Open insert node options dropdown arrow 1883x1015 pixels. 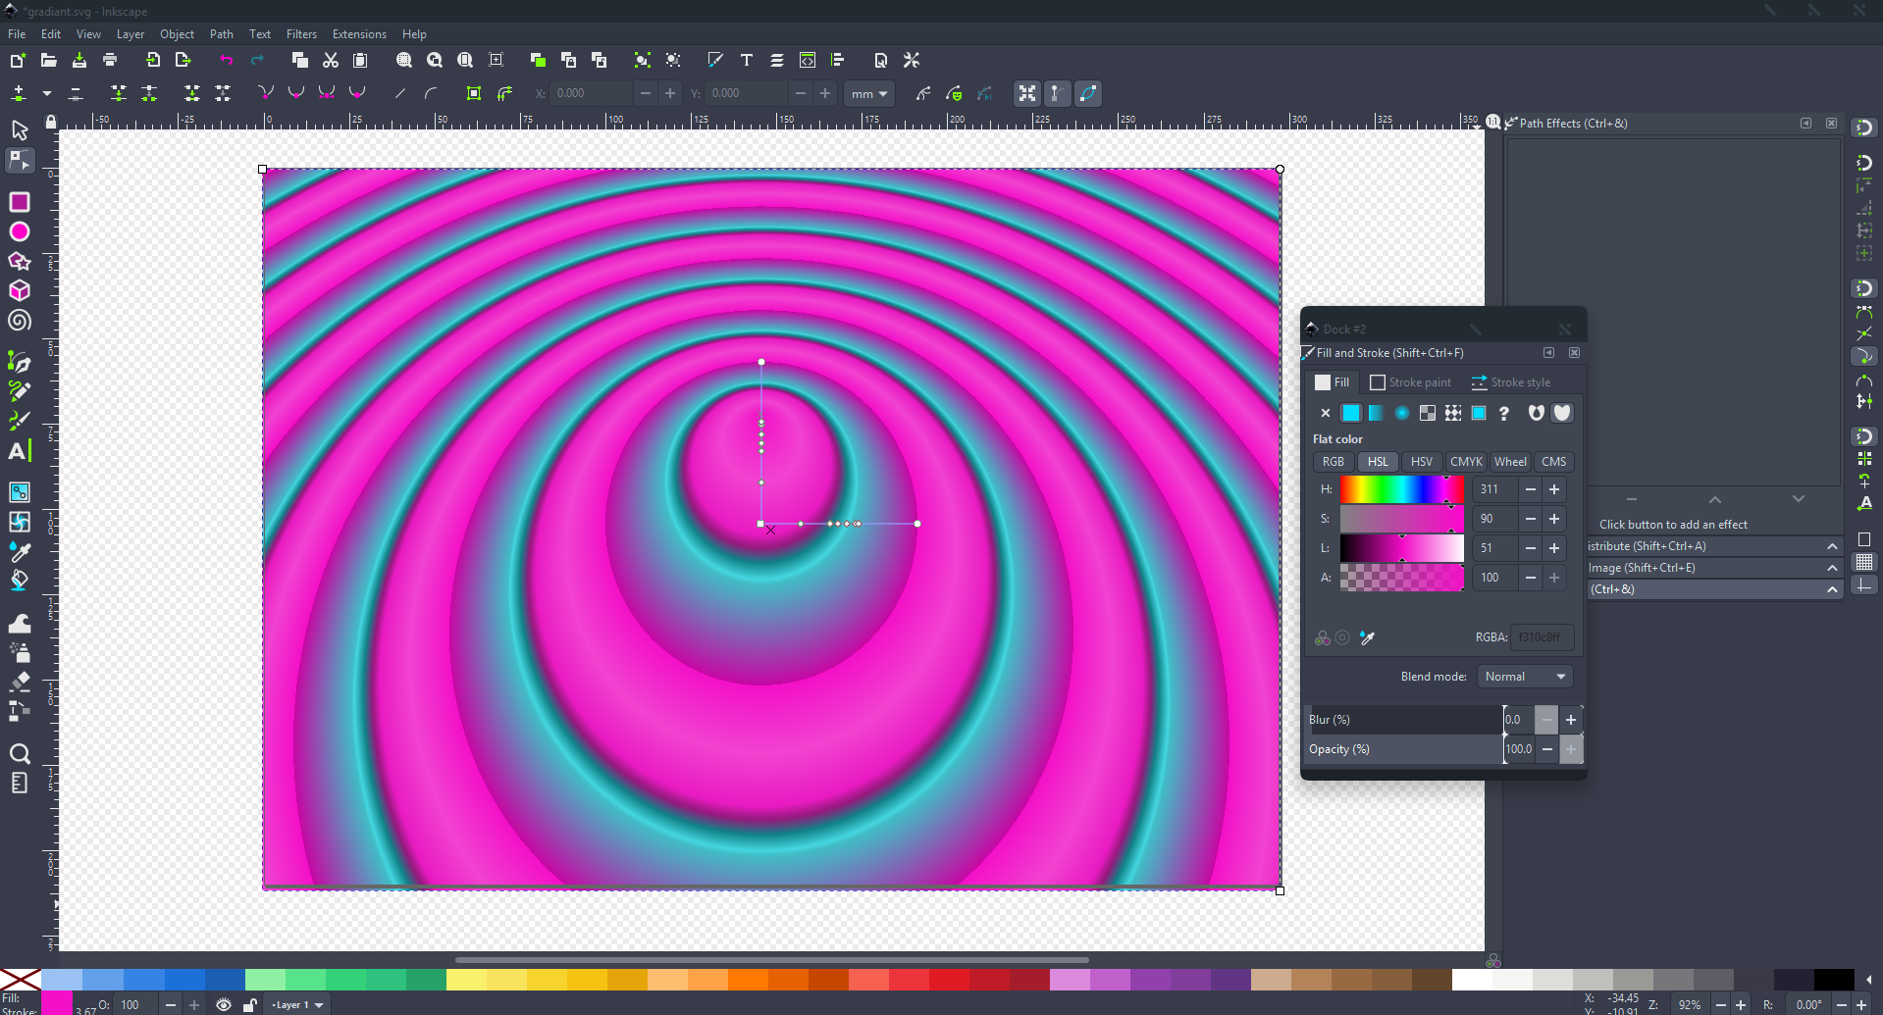(x=46, y=93)
